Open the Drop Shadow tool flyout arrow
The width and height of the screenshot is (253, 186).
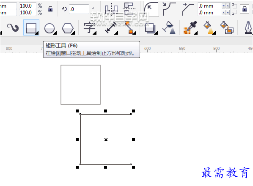[x=156, y=33]
